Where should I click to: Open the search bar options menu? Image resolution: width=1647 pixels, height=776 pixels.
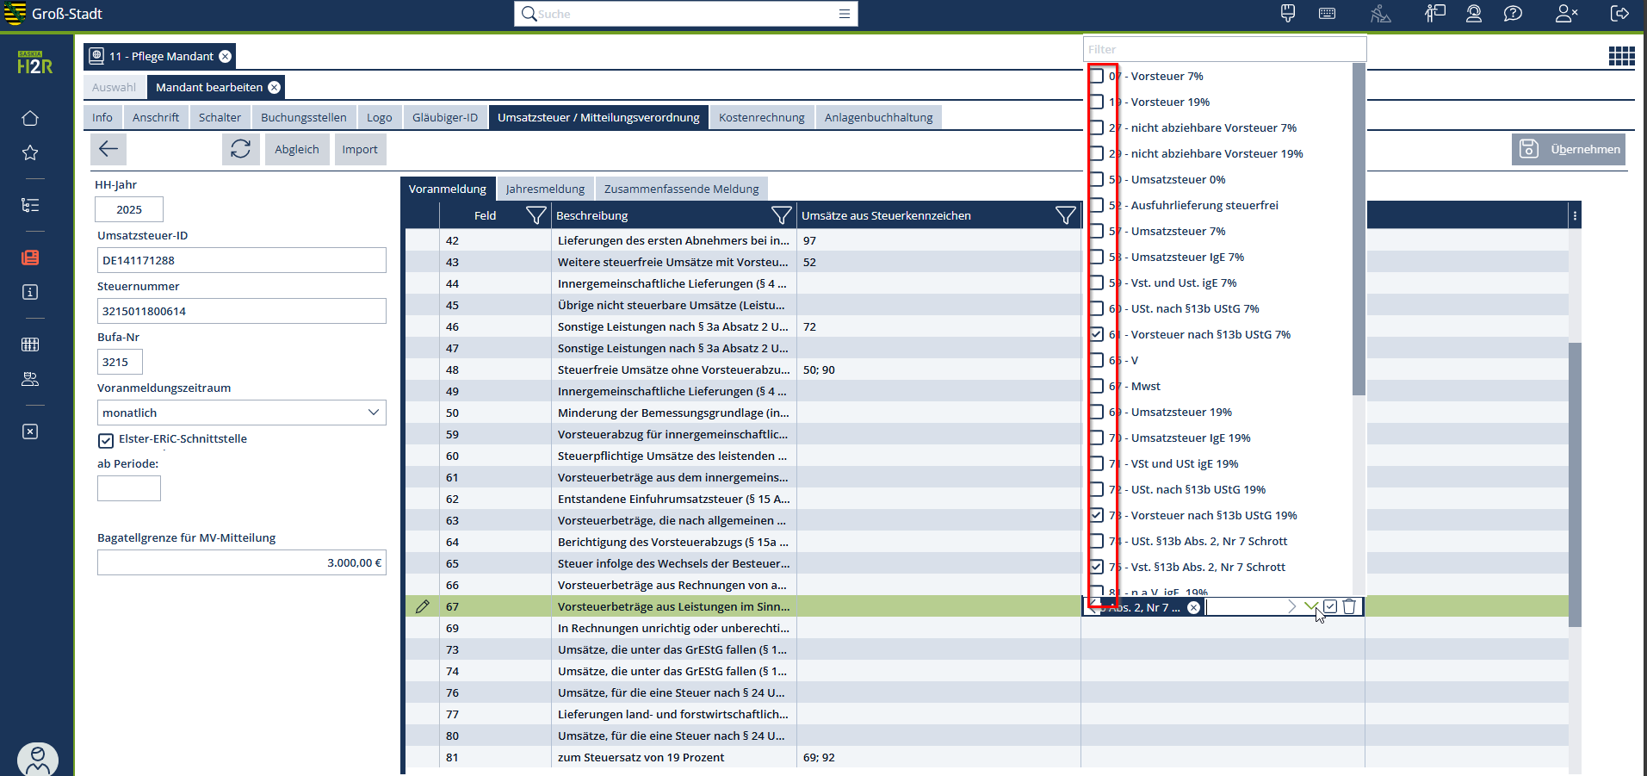(x=844, y=14)
